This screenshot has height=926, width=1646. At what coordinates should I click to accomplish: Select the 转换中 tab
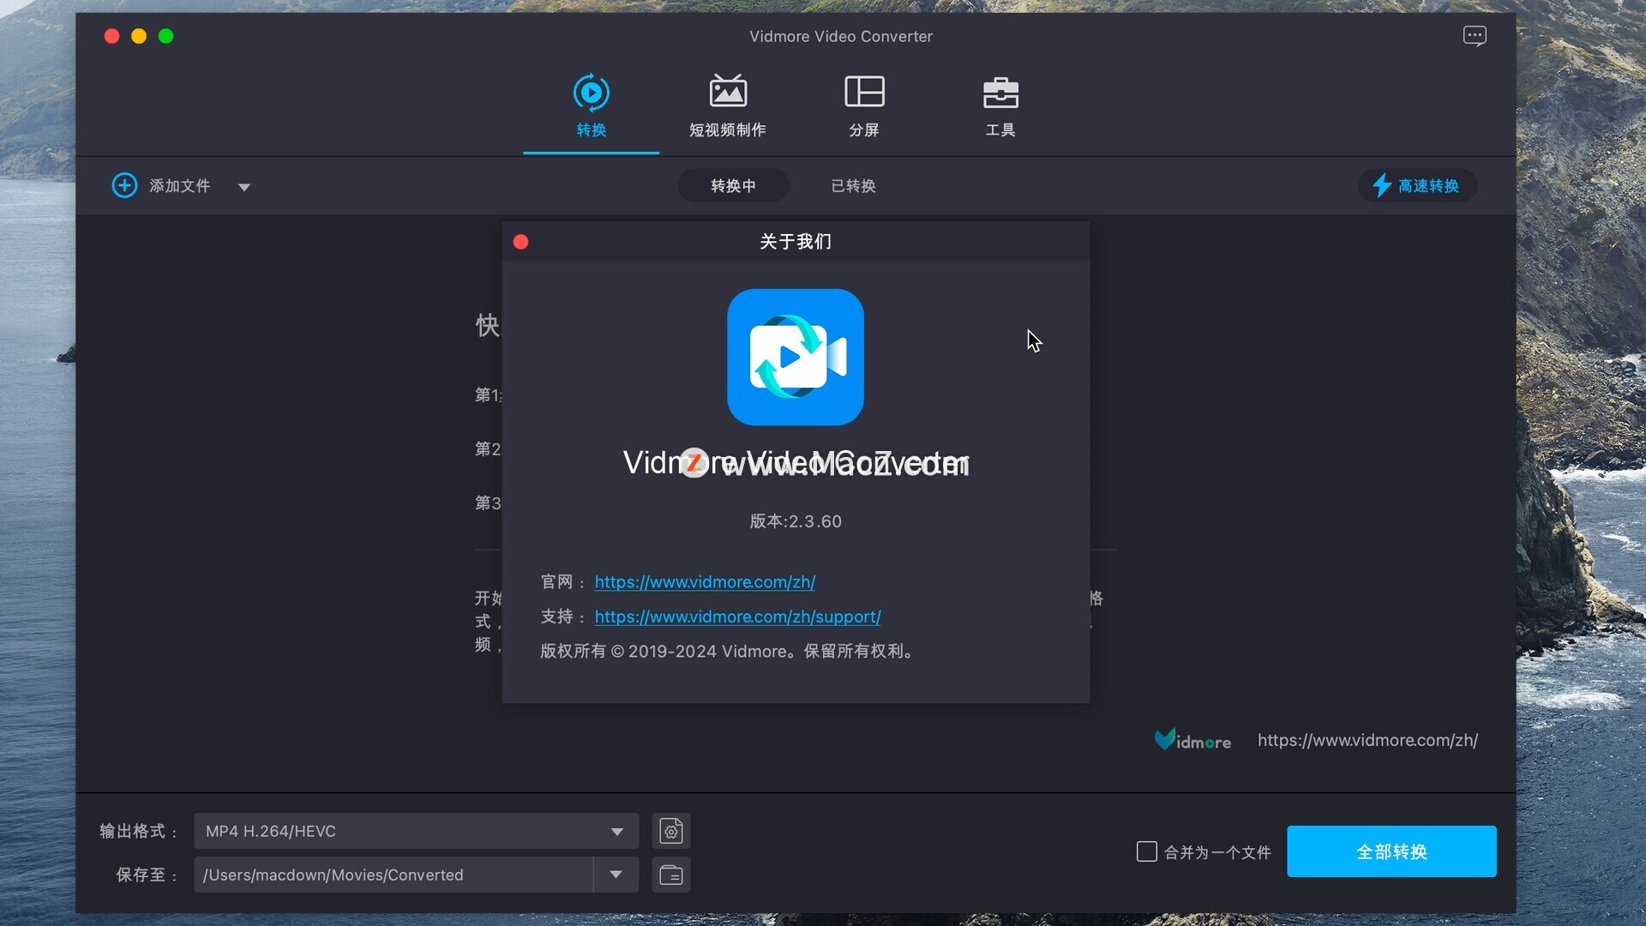coord(733,185)
